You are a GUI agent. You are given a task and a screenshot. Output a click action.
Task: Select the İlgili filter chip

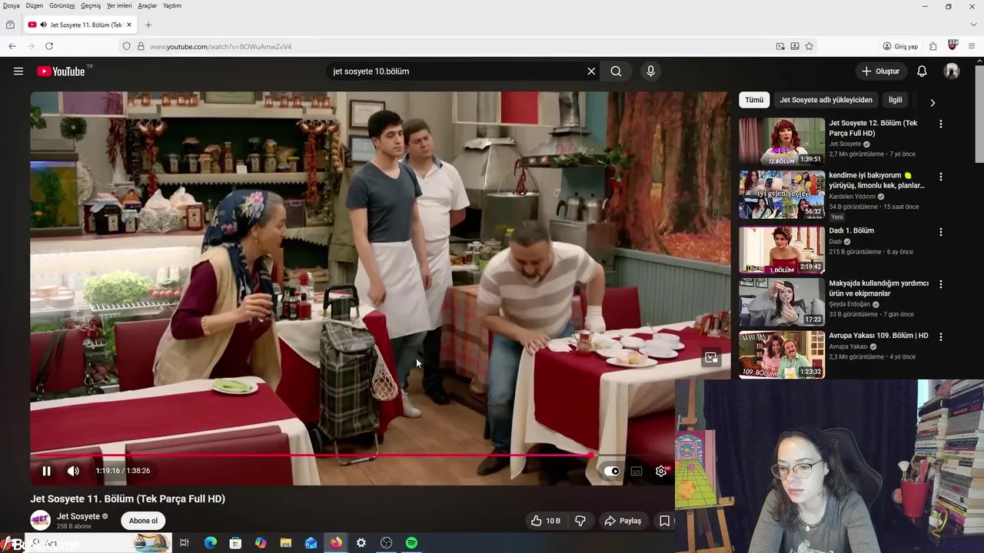pos(896,100)
